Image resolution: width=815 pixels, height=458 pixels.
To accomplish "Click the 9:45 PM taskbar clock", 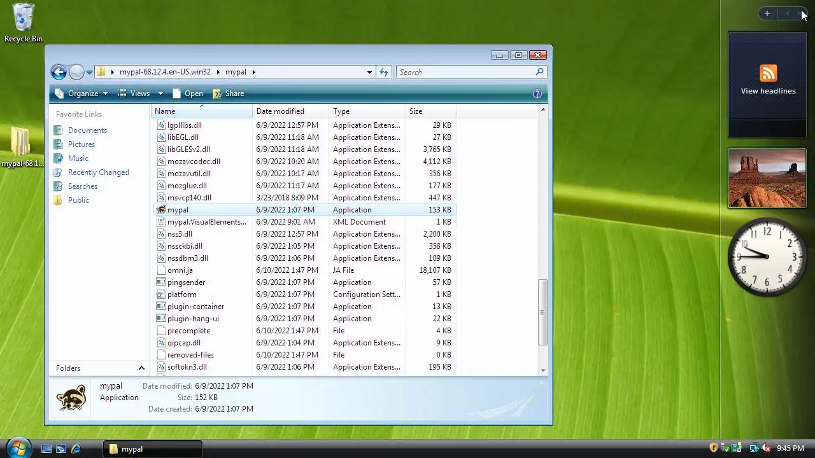I will [790, 448].
